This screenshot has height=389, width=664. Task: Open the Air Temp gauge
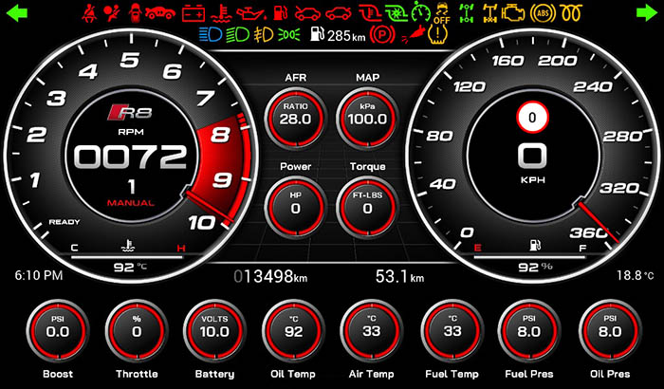(372, 330)
